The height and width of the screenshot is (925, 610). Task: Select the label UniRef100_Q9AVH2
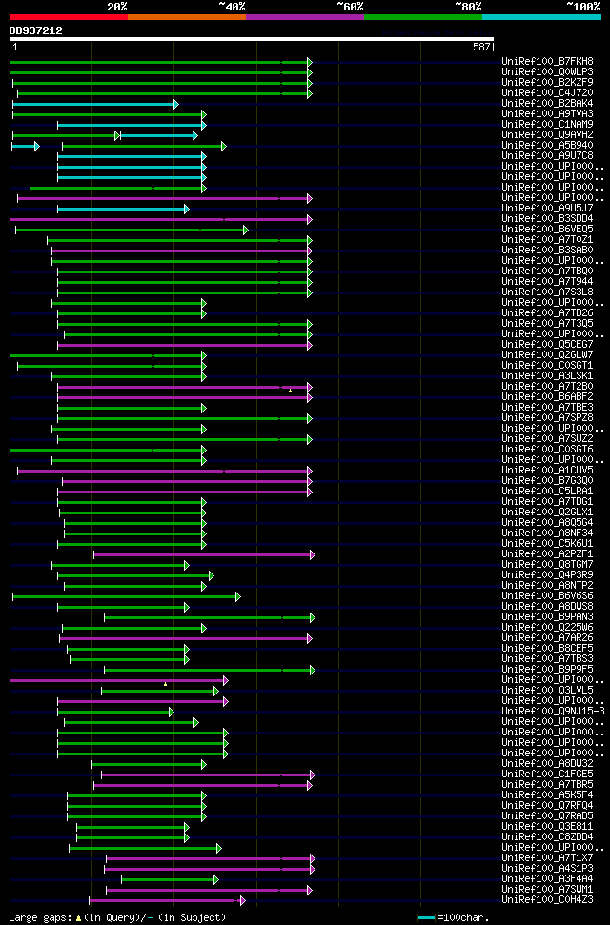coord(547,135)
